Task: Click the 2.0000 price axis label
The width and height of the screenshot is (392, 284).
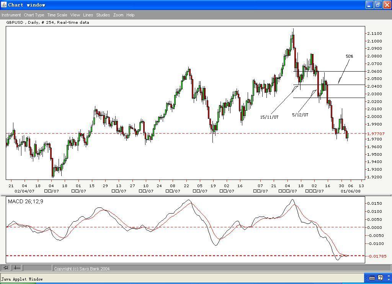Action: pos(374,116)
